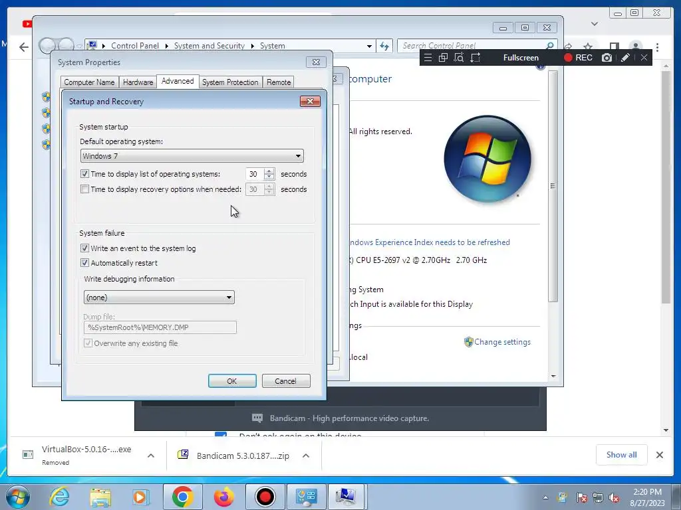Open VirtualBox download options chevron
681x510 pixels.
point(151,456)
